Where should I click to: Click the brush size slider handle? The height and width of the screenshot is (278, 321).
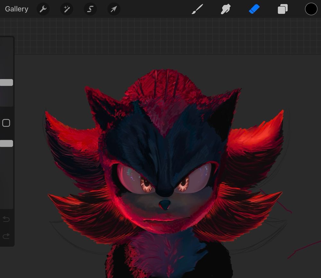pos(6,82)
